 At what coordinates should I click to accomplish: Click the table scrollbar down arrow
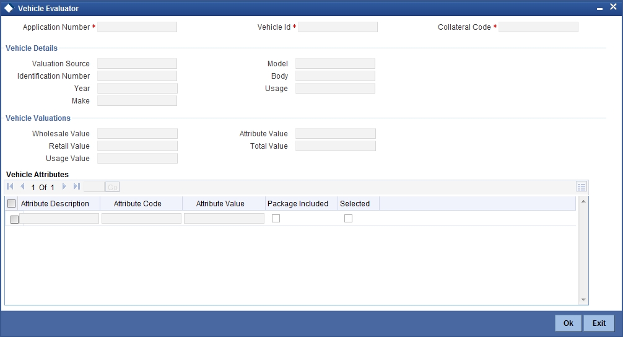pos(583,300)
